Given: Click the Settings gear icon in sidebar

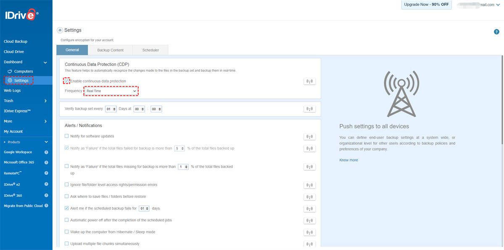Looking at the screenshot, I should click(x=10, y=81).
